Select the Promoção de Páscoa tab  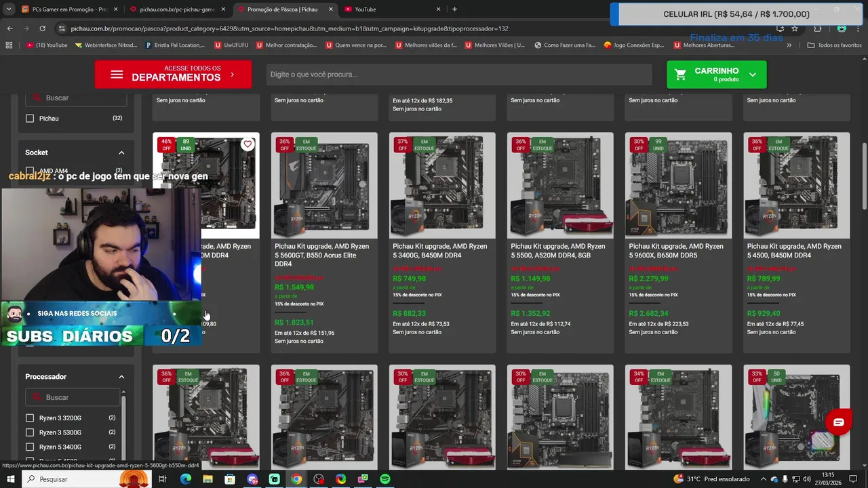coord(285,9)
